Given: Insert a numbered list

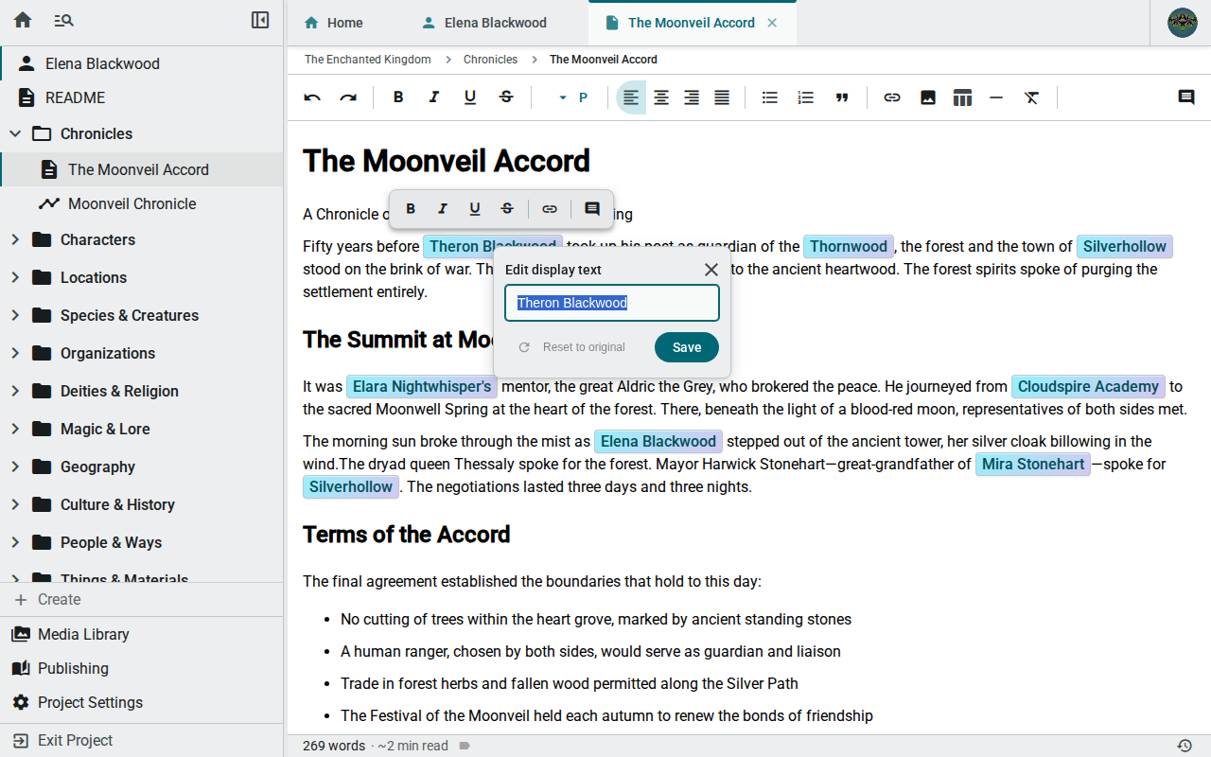Looking at the screenshot, I should 806,97.
